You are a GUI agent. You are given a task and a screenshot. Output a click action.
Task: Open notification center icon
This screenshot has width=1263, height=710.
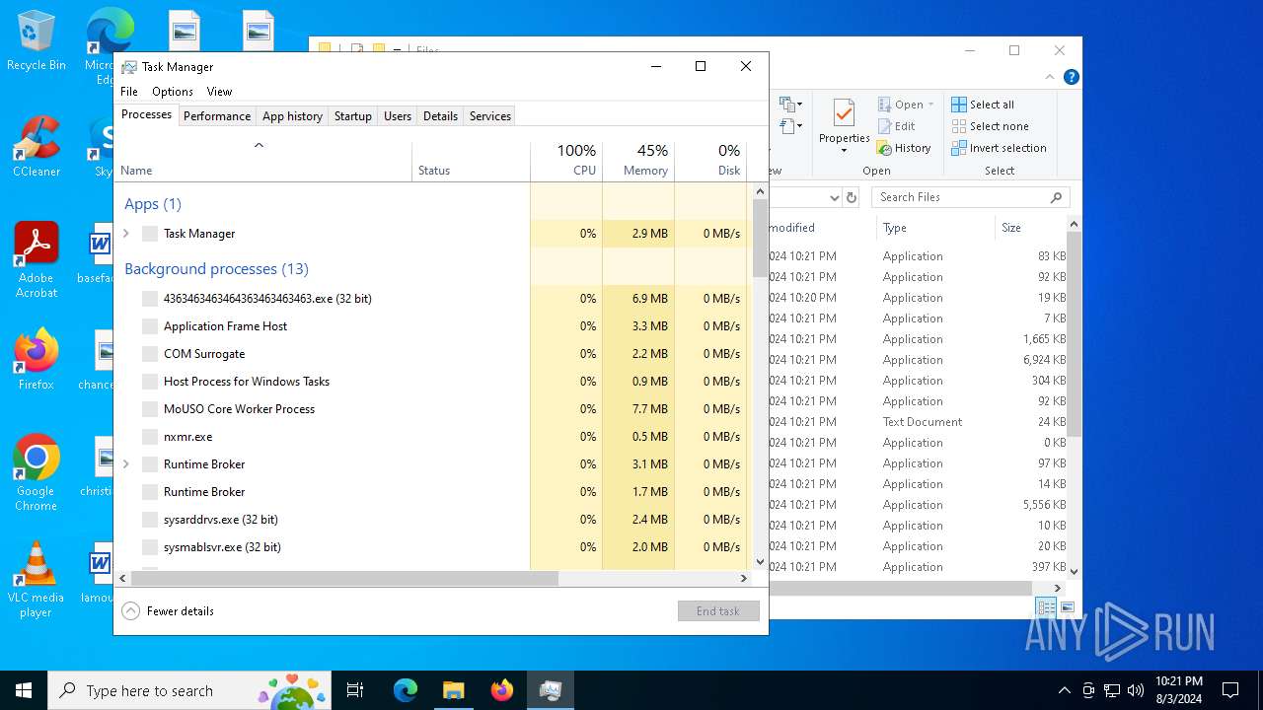[1230, 690]
